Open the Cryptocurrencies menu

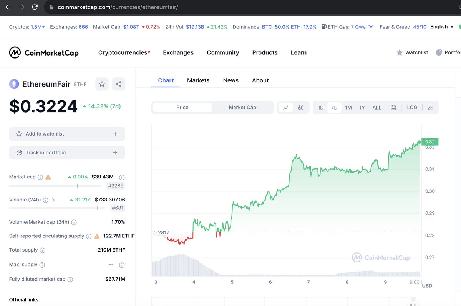[x=122, y=52]
